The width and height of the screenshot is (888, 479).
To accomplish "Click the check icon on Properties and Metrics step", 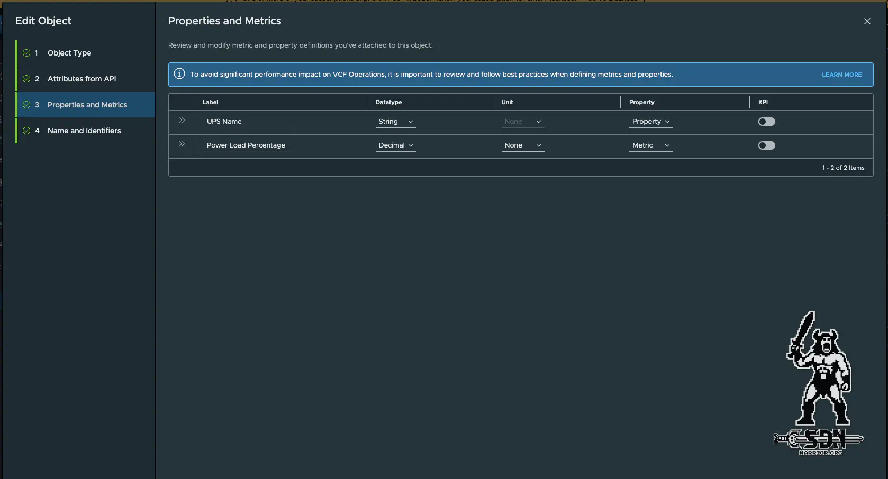I will [26, 105].
